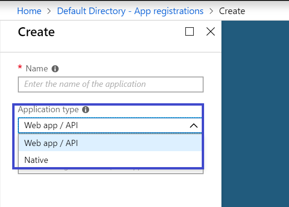Open Default Directory - App registrations breadcrumb
Viewport: 289px width, 207px height.
[130, 10]
